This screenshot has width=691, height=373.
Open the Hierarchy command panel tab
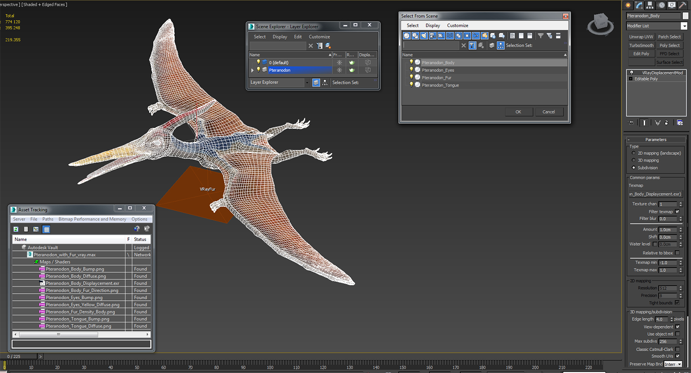650,5
